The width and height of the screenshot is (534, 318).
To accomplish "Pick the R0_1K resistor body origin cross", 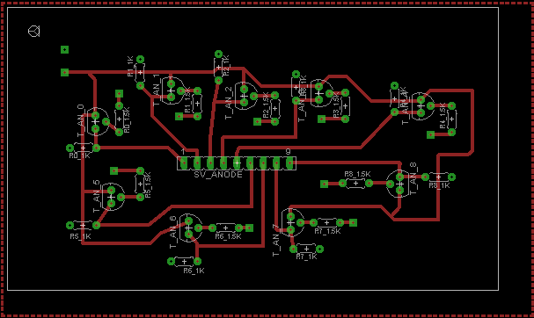I will [83, 148].
